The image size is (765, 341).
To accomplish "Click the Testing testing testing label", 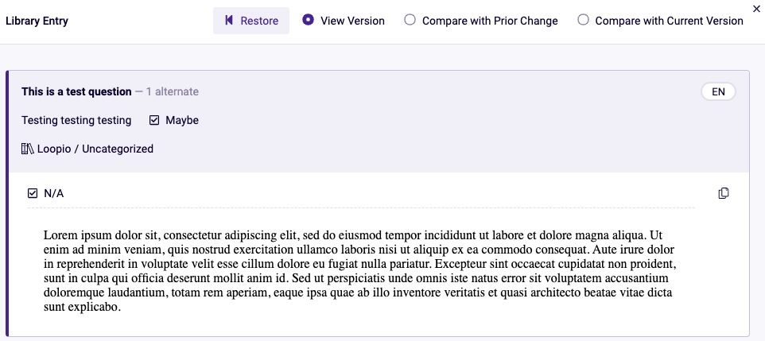I will coord(76,121).
